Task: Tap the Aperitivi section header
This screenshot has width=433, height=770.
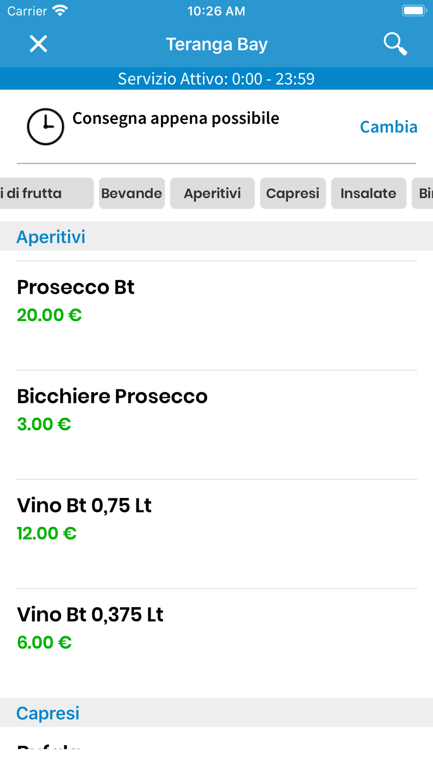Action: click(x=216, y=236)
